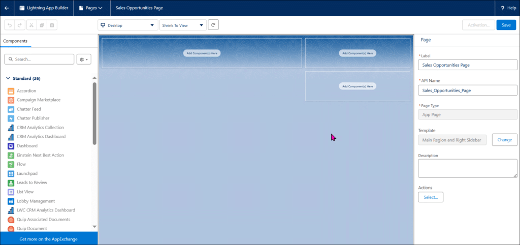The height and width of the screenshot is (245, 520).
Task: Click the Redo icon
Action: click(20, 25)
